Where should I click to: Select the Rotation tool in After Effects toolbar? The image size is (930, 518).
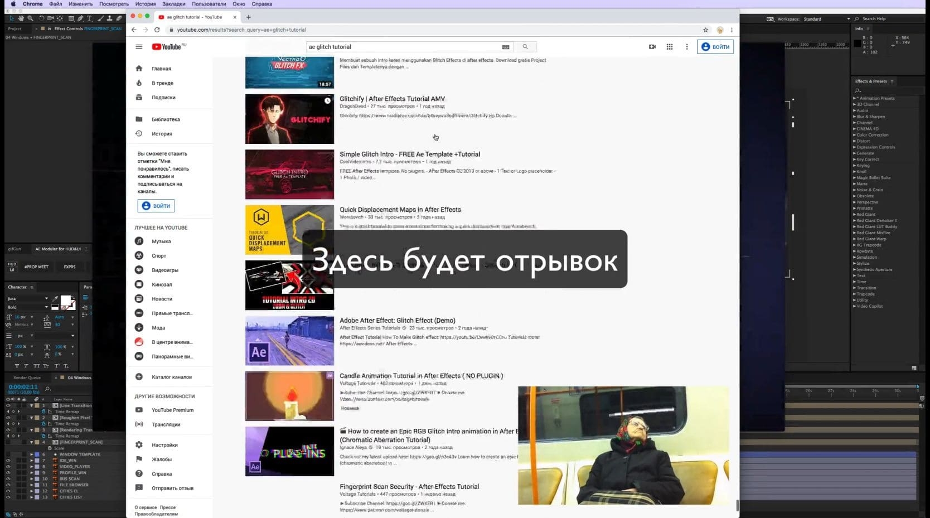(42, 18)
